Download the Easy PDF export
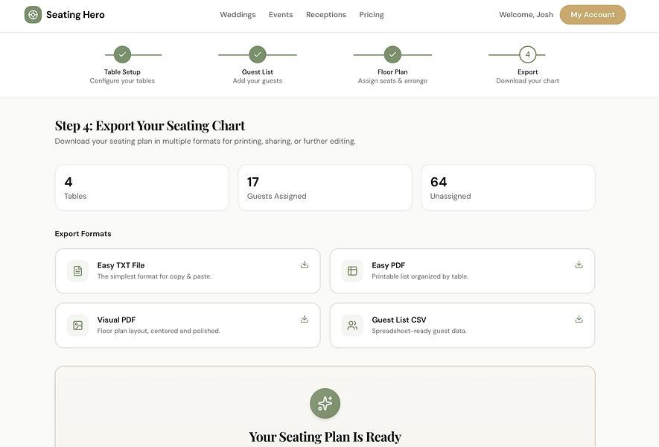 (x=579, y=264)
